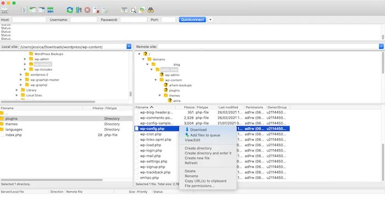
Task: Expand the wordpress 2 folder in local tree
Action: point(21,75)
